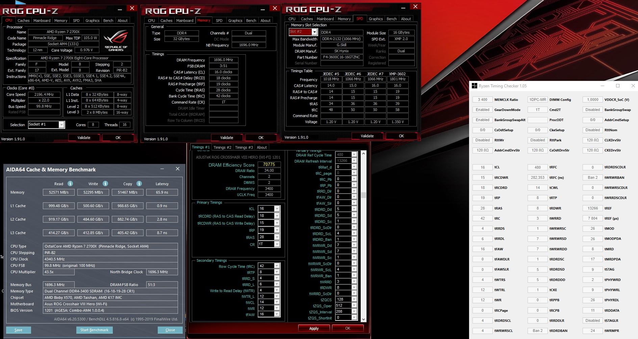Screen dimensions: 638x339
Task: Click the Memory Latency 65.9 ns field
Action: tap(162, 192)
